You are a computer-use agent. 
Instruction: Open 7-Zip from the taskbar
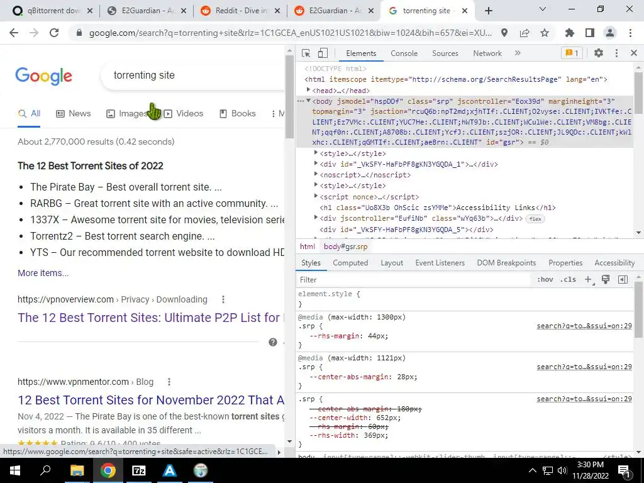tap(139, 470)
